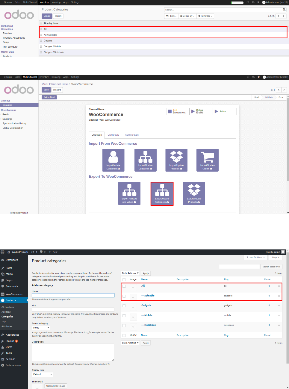This screenshot has height=389, width=289.
Task: Check the Saleable row checkbox in WordPress
Action: (x=124, y=296)
